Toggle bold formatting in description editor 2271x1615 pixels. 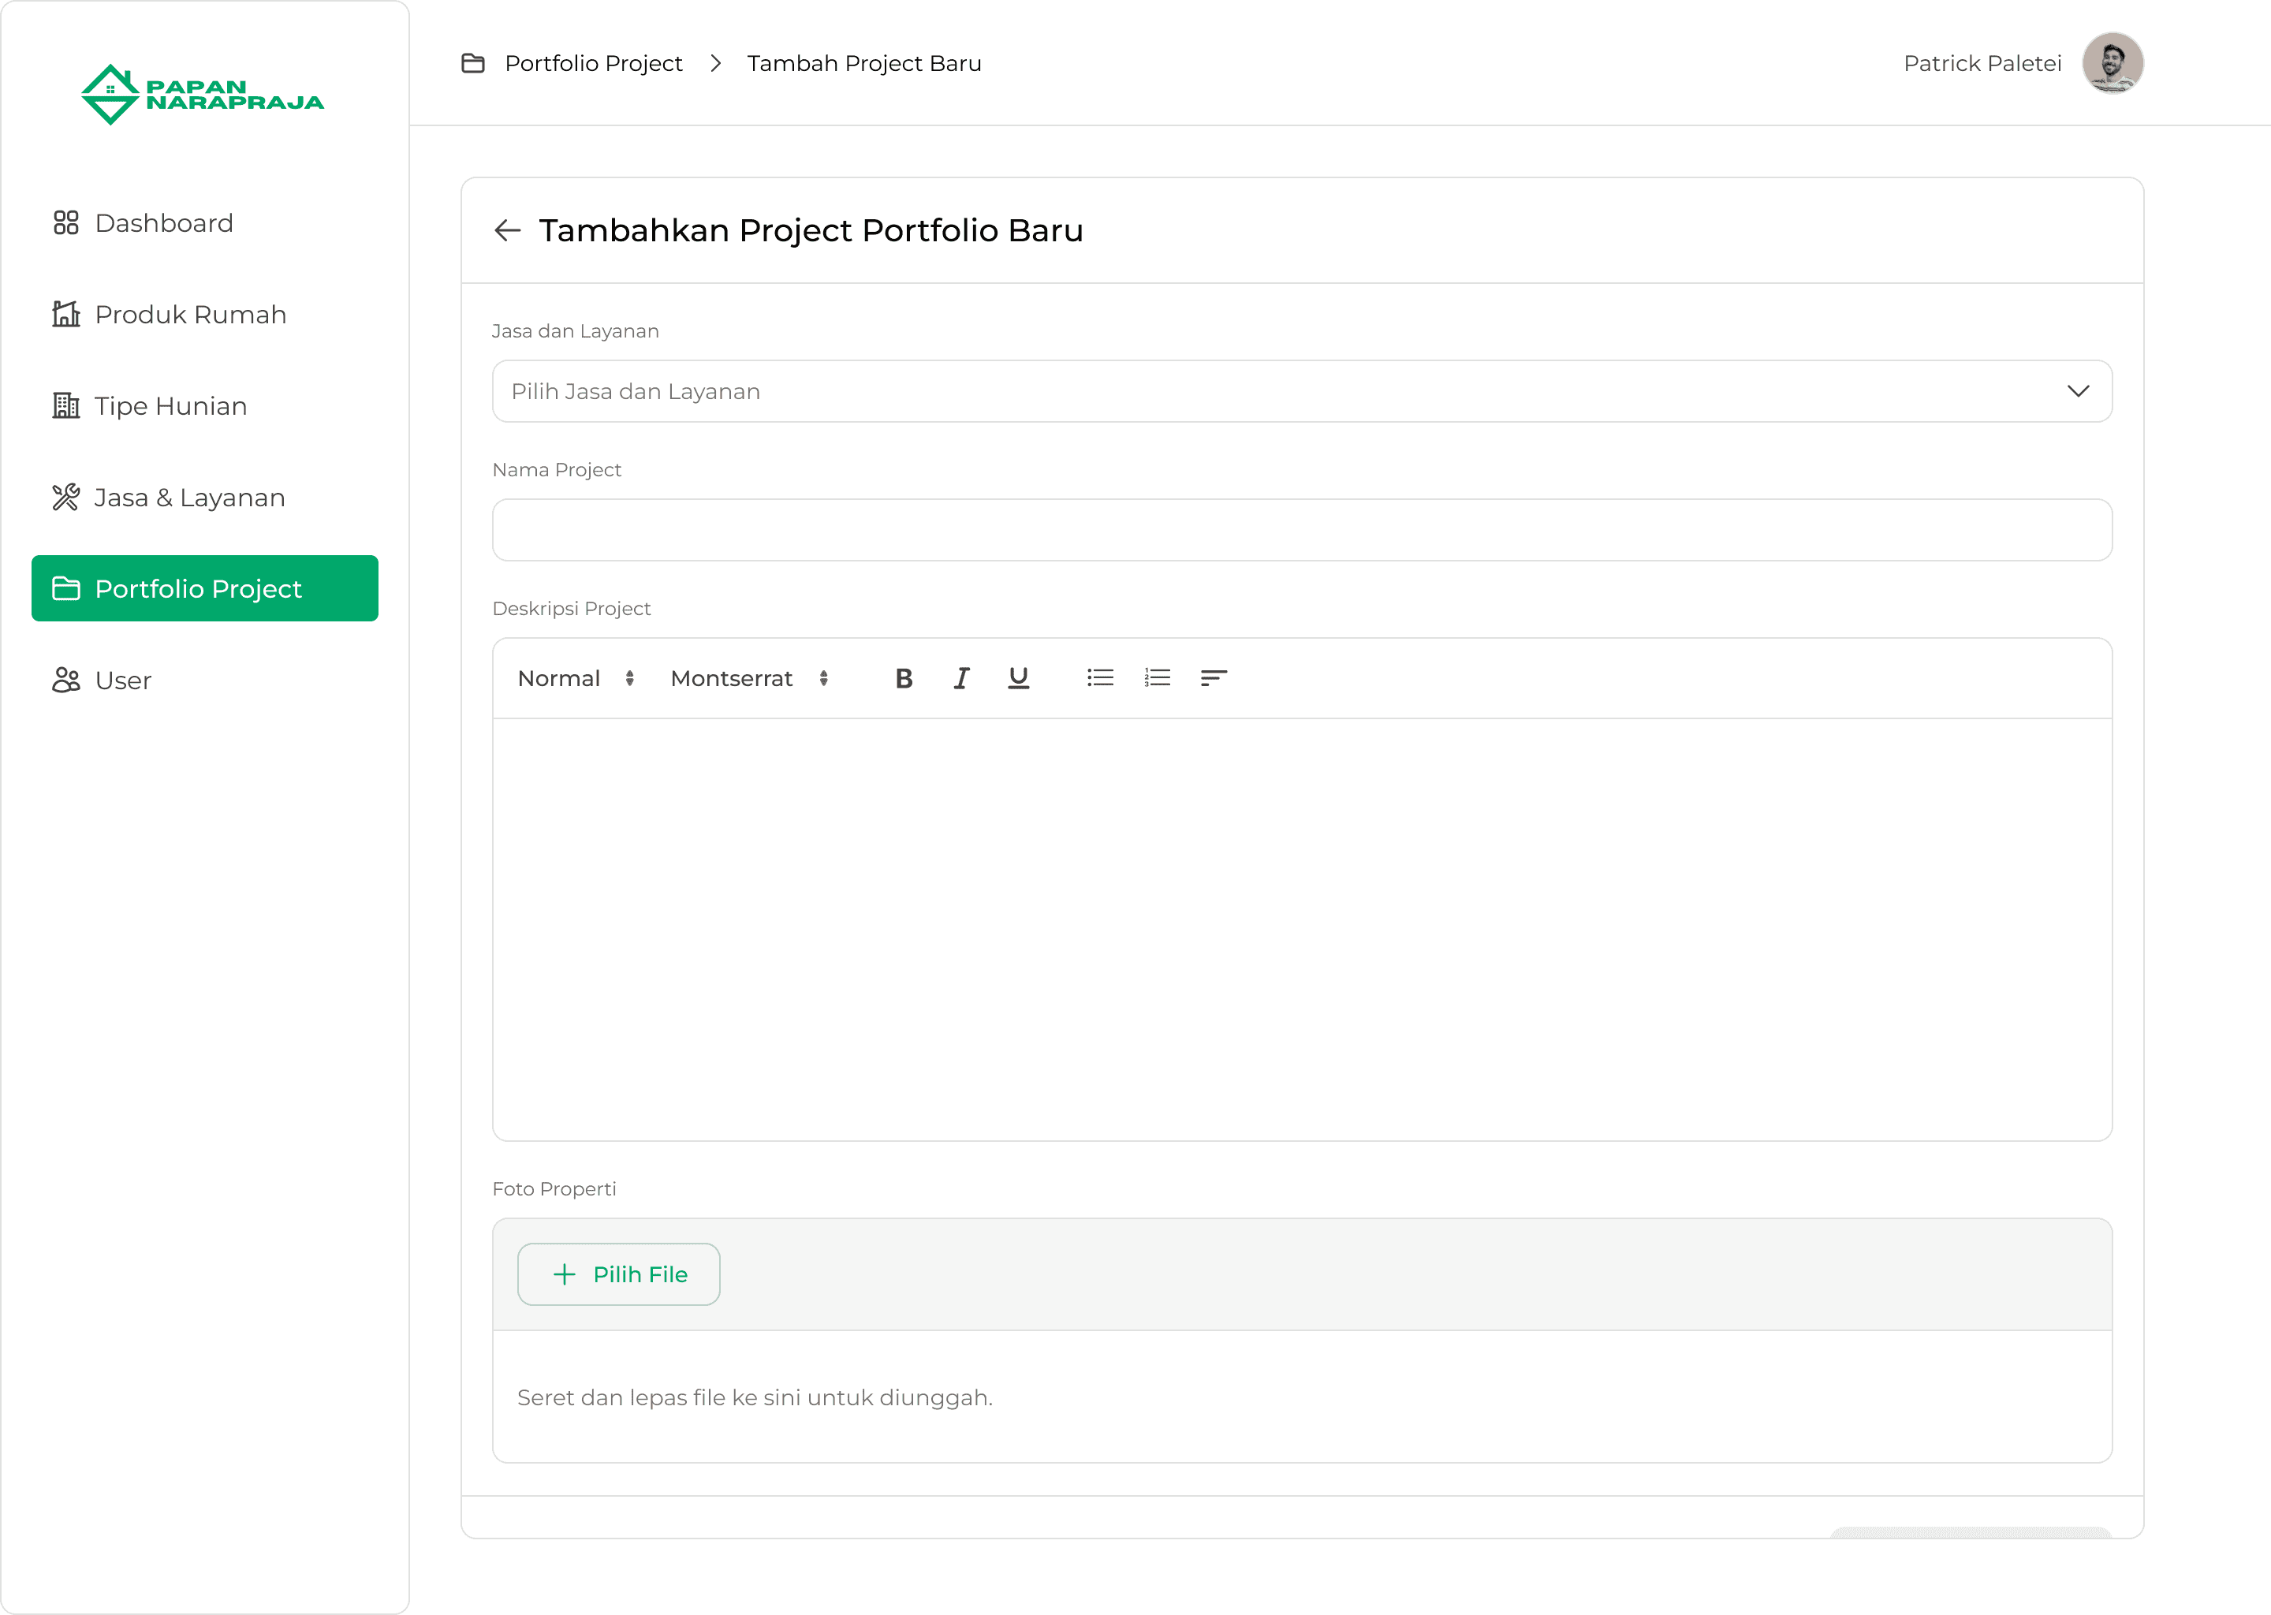[903, 678]
